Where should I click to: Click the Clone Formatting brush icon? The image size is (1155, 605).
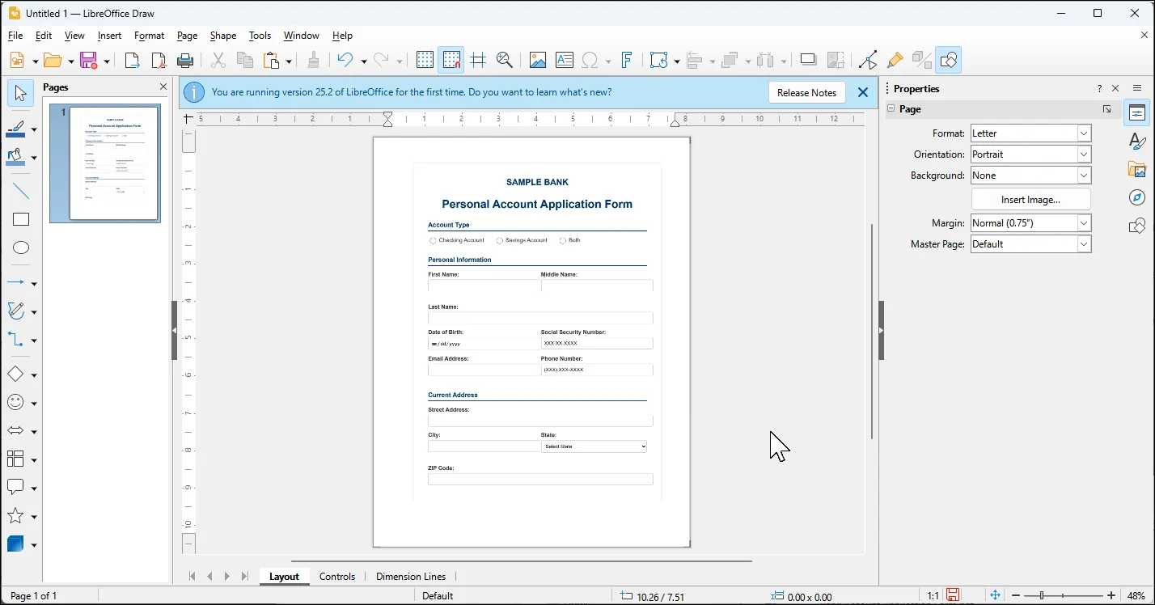tap(314, 60)
